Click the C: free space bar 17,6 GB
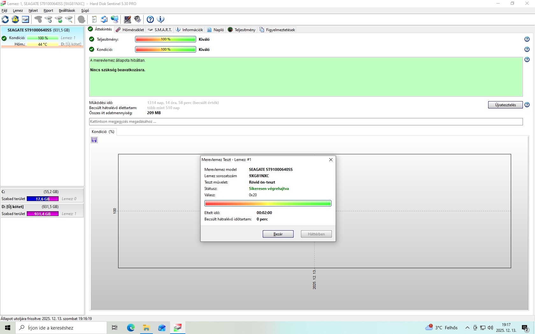This screenshot has width=535, height=334. click(x=43, y=199)
